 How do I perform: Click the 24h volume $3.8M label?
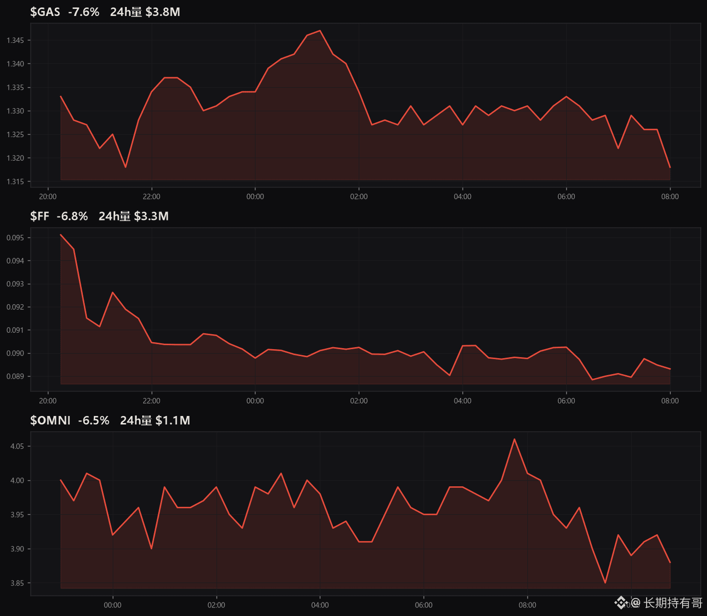point(145,12)
